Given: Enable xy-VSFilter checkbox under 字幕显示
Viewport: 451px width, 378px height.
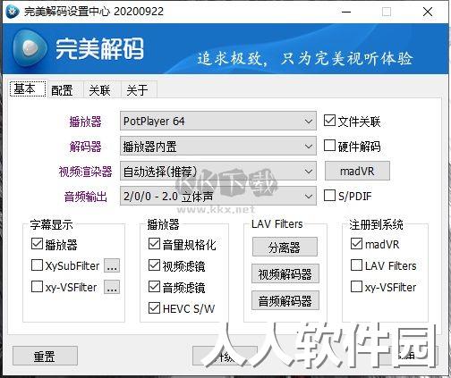Looking at the screenshot, I should tap(37, 287).
